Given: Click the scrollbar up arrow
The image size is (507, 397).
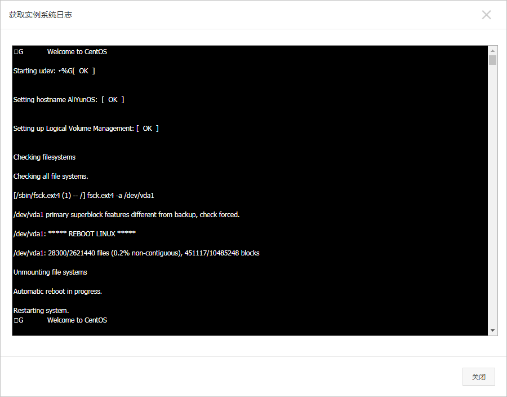Looking at the screenshot, I should (x=492, y=50).
